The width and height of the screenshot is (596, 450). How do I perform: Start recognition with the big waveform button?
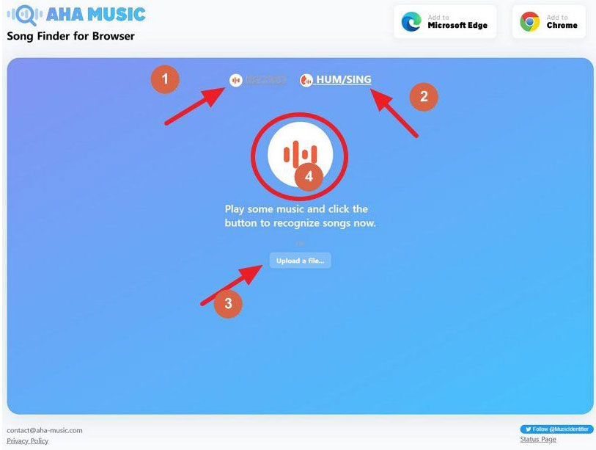click(x=301, y=155)
